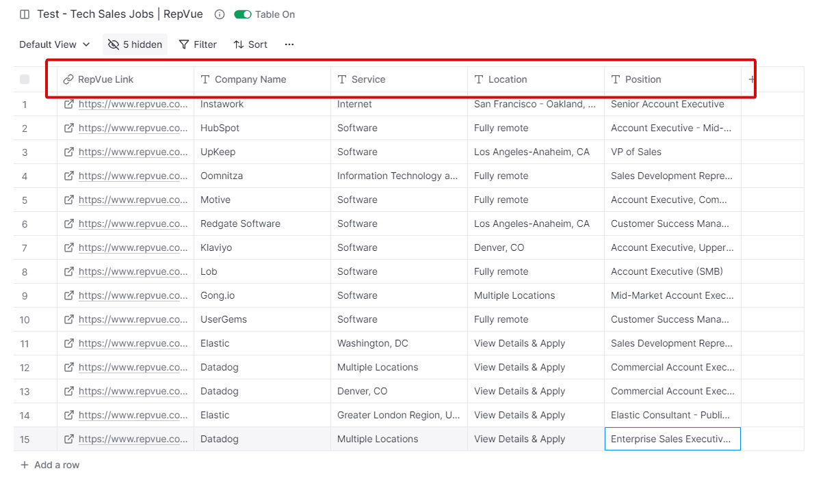
Task: Add a new column with plus icon
Action: (x=752, y=79)
